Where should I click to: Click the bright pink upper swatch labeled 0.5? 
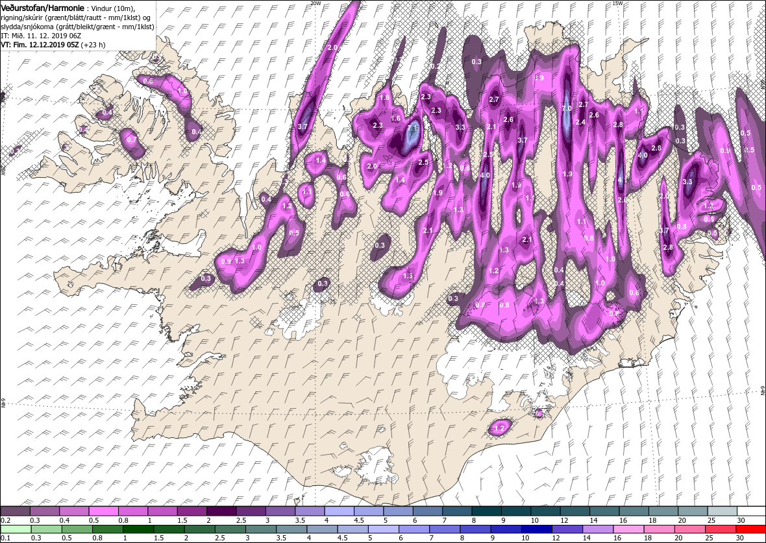click(x=104, y=511)
